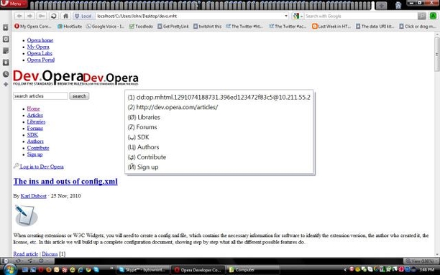Open a new tab with plus button
Image resolution: width=440 pixels, height=275 pixels.
point(381,5)
